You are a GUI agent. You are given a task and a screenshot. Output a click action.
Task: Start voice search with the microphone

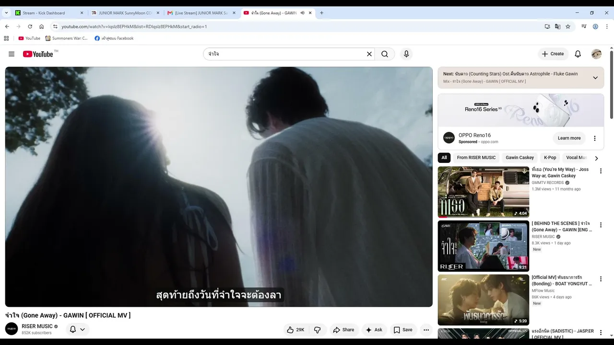tap(406, 54)
